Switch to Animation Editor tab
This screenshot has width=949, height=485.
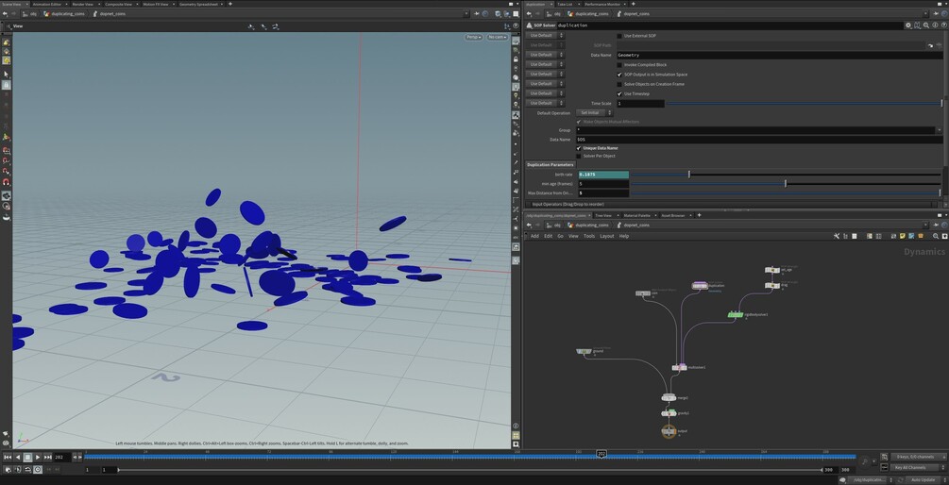click(47, 4)
